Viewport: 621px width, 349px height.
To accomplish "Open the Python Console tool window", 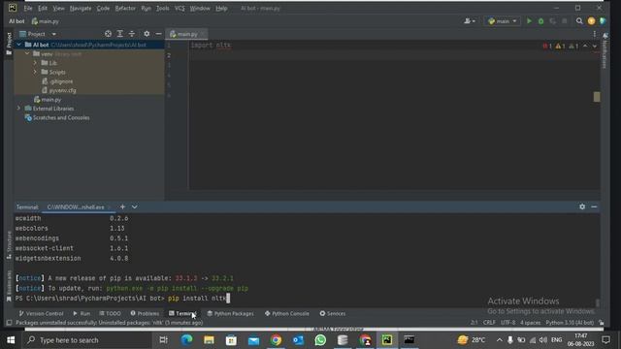I will tap(287, 313).
